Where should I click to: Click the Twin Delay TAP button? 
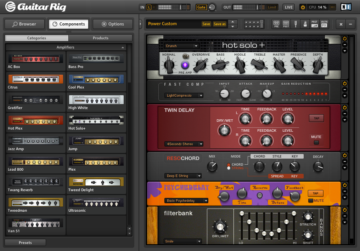click(316, 118)
